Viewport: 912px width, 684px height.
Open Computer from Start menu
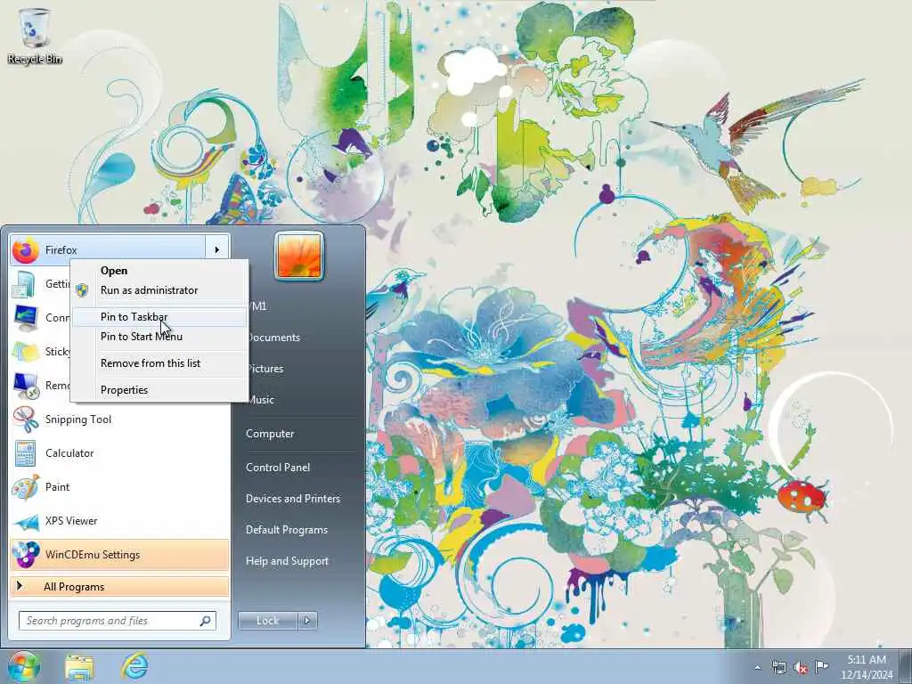click(270, 434)
